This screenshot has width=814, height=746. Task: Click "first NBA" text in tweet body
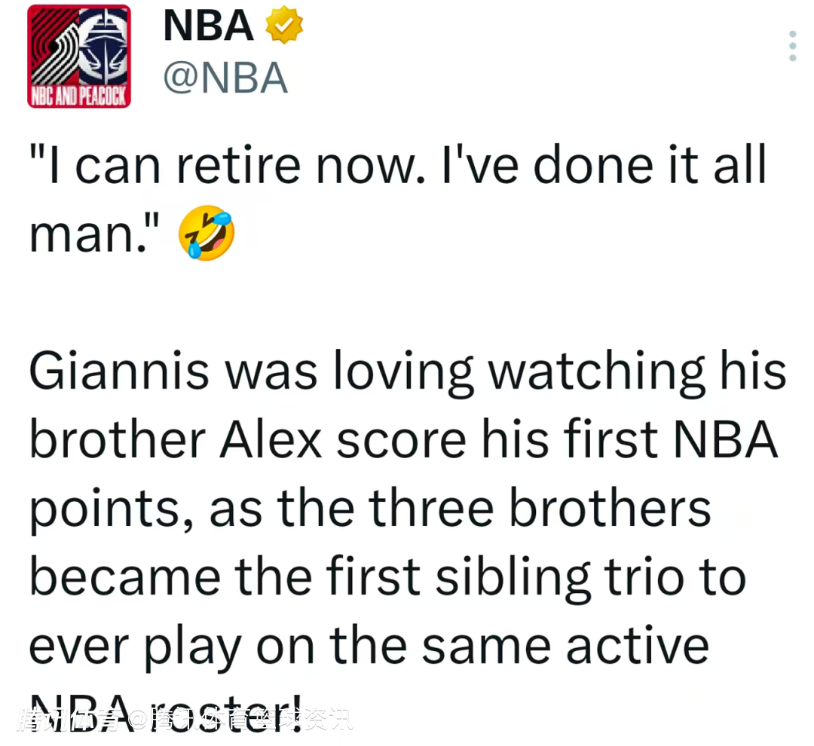[x=656, y=441]
